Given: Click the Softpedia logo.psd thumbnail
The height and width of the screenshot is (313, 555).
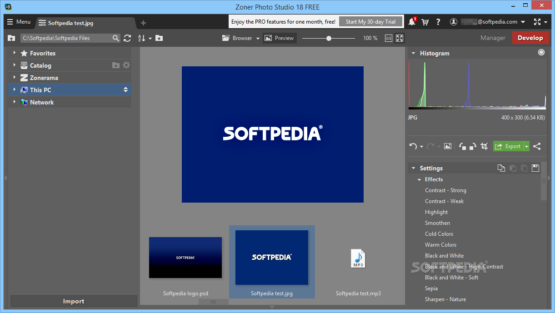Looking at the screenshot, I should 185,258.
